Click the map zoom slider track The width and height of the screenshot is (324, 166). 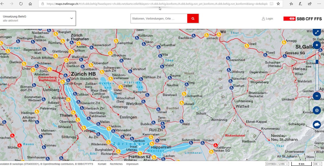point(317,71)
